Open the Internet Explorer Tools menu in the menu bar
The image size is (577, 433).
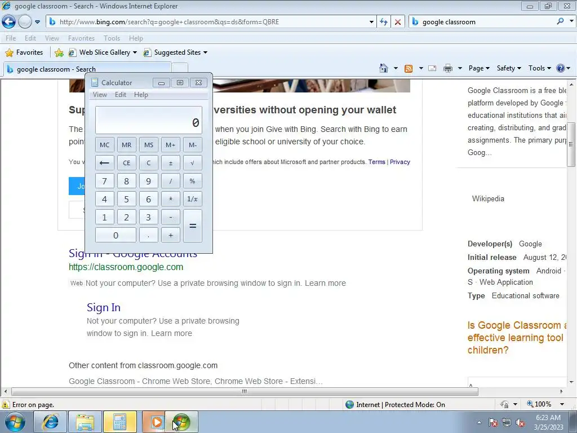point(112,38)
